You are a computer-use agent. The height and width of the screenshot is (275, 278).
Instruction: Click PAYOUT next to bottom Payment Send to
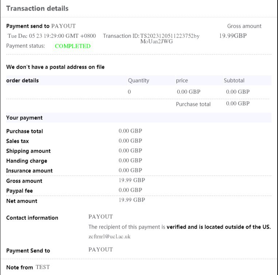[101, 249]
